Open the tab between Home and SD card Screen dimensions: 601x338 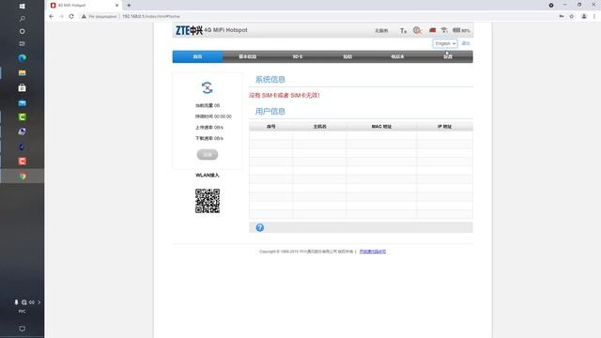248,56
